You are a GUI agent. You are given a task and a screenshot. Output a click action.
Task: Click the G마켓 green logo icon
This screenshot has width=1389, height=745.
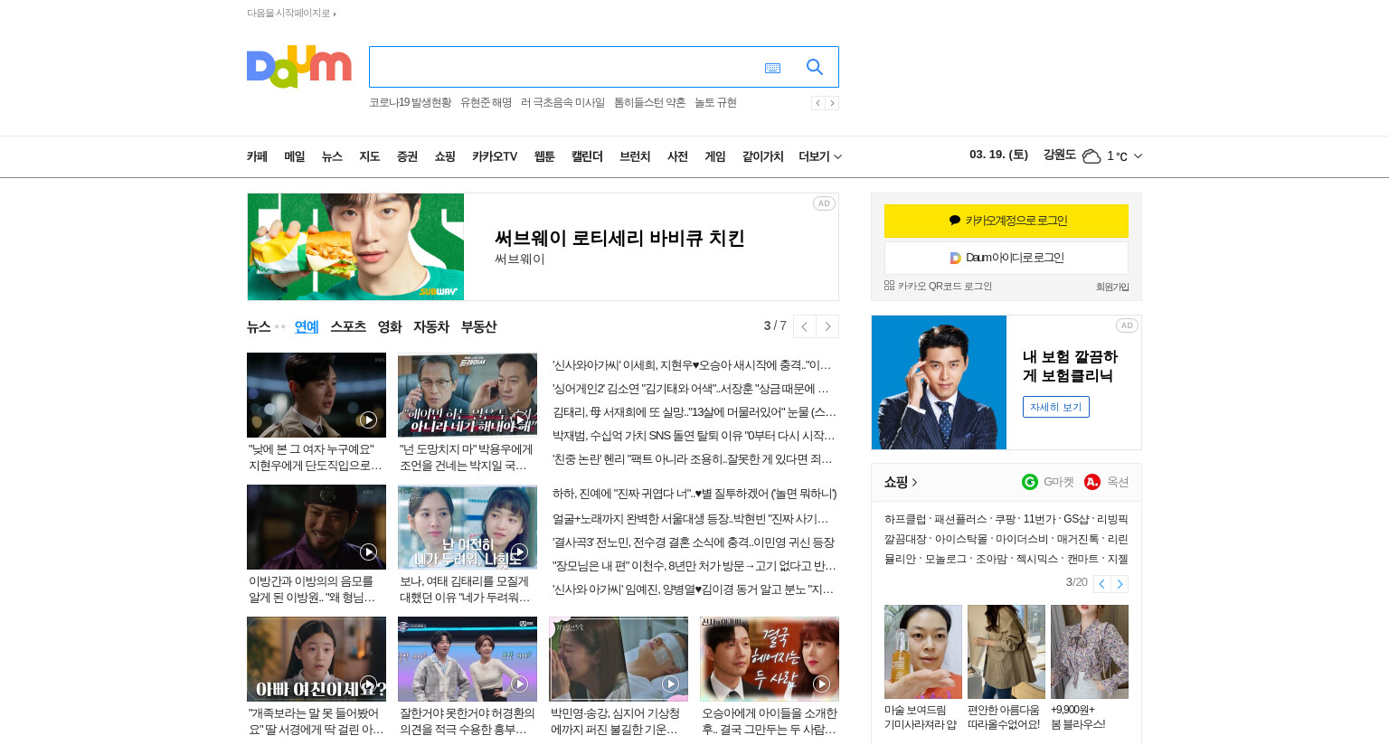click(1029, 482)
